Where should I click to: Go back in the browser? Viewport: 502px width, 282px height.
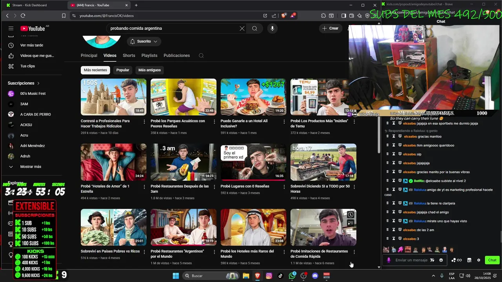click(x=7, y=16)
